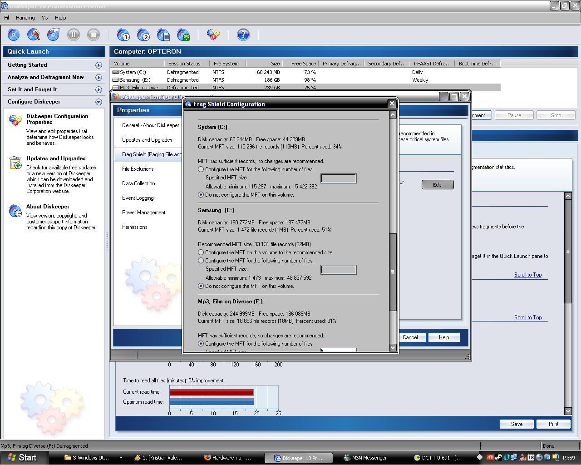Click Updates and Upgrades sidebar icon

pyautogui.click(x=15, y=163)
